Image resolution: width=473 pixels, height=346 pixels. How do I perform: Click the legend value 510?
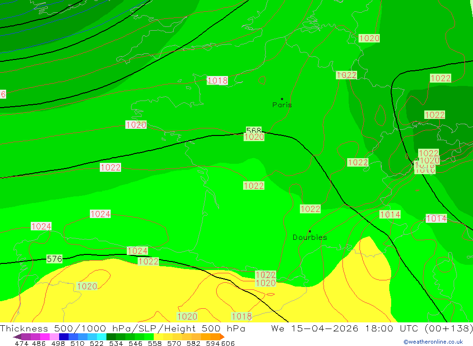coord(77,343)
